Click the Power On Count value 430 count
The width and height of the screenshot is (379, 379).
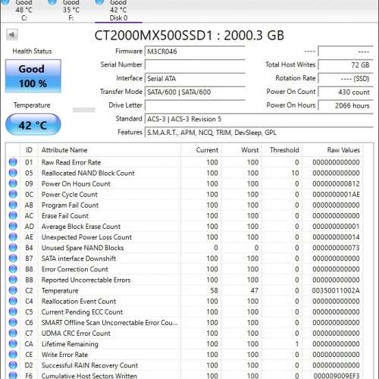coord(346,92)
